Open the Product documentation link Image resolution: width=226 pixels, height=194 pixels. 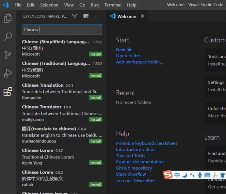(x=140, y=162)
